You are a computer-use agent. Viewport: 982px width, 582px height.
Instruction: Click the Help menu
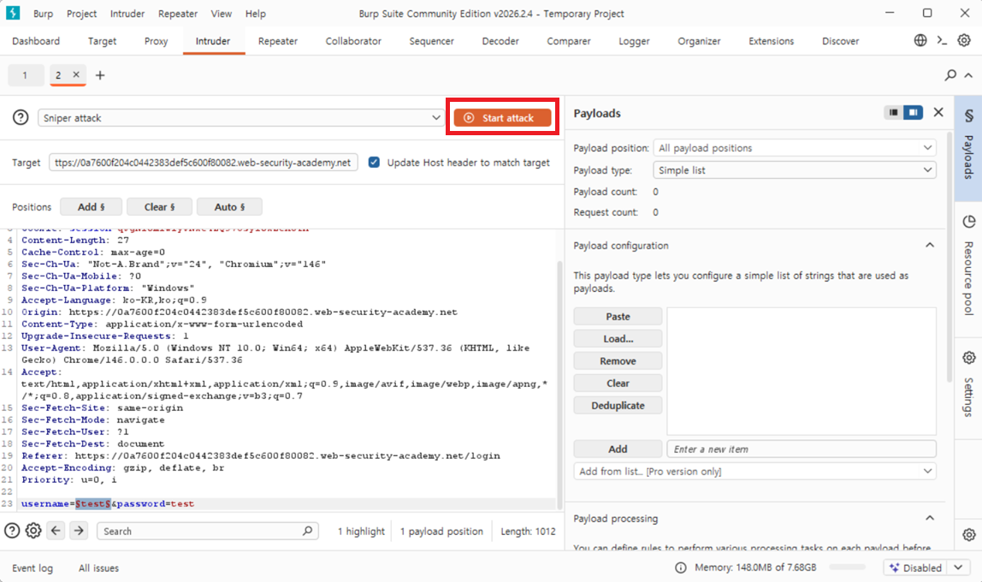[256, 13]
